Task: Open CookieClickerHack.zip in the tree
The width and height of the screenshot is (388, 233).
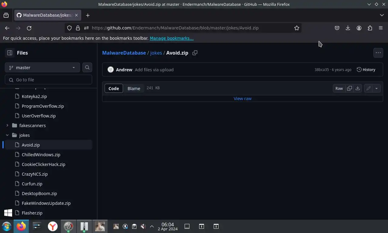Action: (x=43, y=164)
